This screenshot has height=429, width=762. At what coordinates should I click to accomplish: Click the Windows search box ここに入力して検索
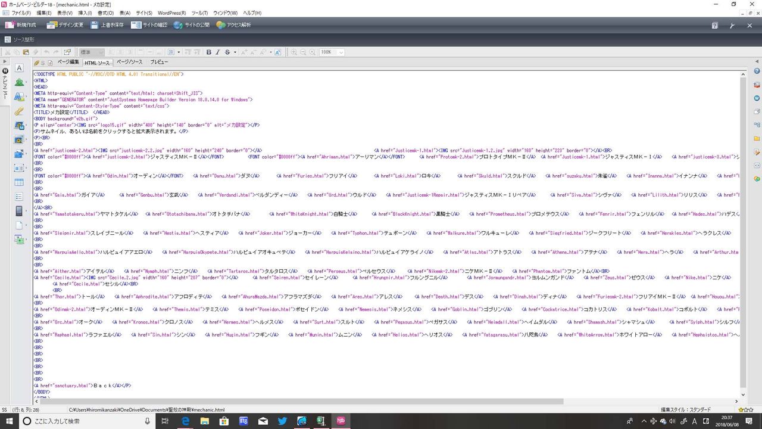[88, 421]
